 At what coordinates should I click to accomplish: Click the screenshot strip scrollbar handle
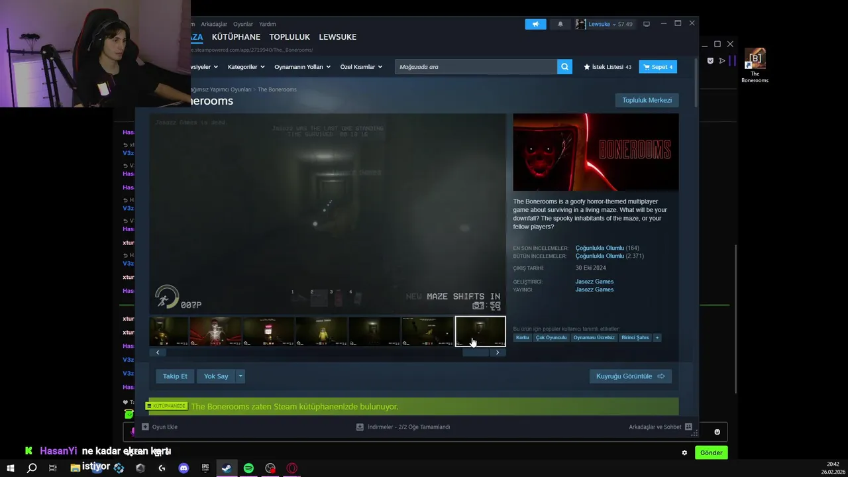click(x=475, y=352)
